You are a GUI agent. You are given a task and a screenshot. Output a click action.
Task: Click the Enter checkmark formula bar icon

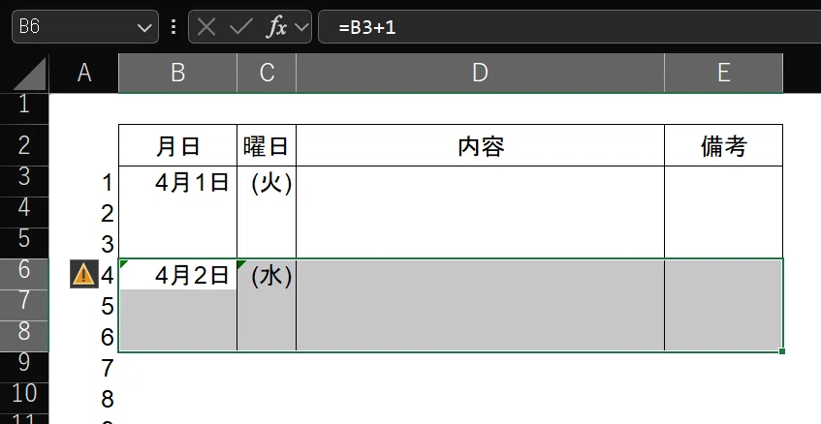pos(240,27)
